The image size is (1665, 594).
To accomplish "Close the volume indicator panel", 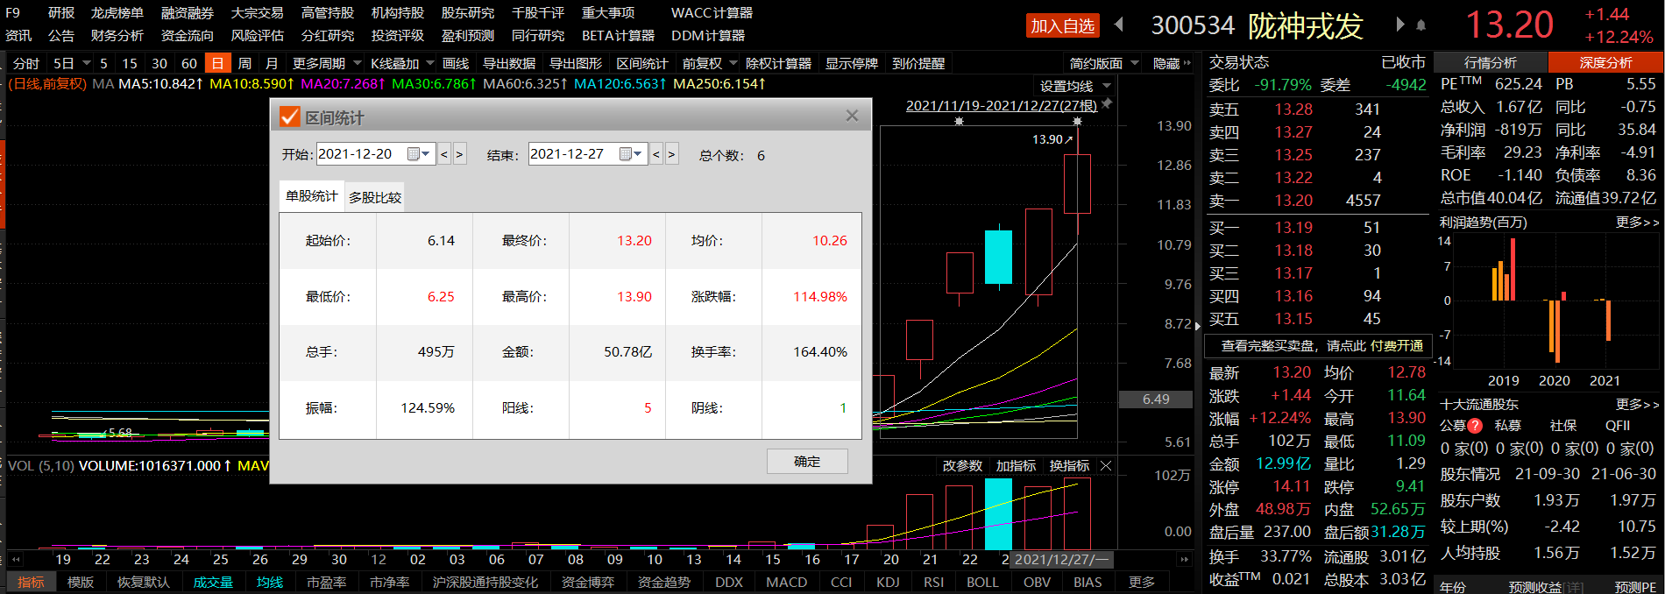I will [1106, 466].
